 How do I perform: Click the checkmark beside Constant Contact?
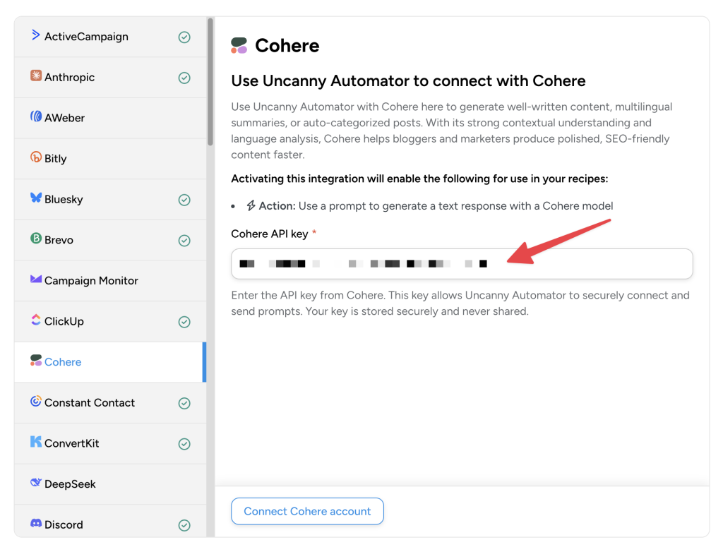click(184, 403)
